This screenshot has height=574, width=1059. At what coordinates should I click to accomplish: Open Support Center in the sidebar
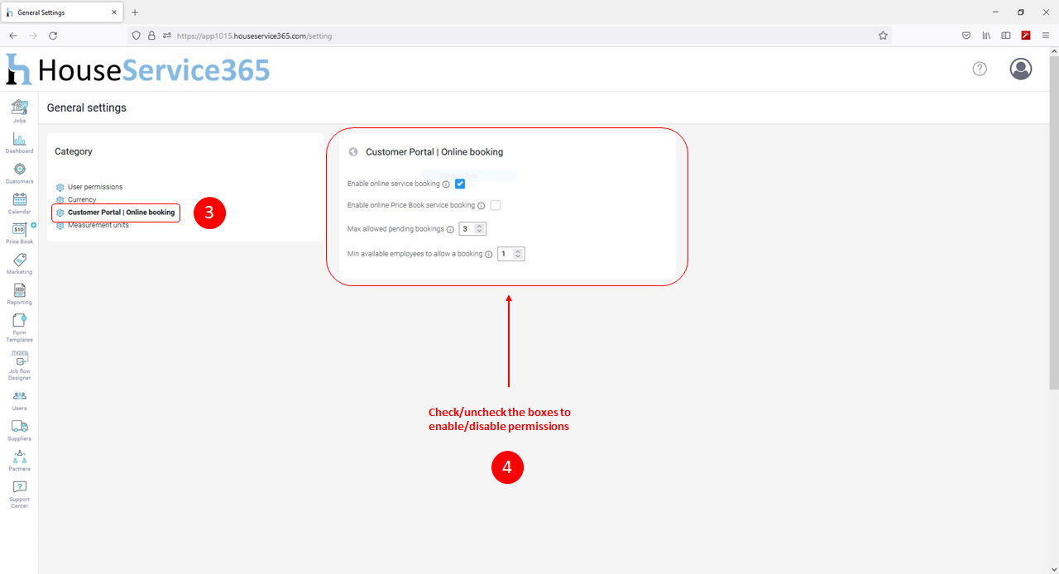click(19, 495)
